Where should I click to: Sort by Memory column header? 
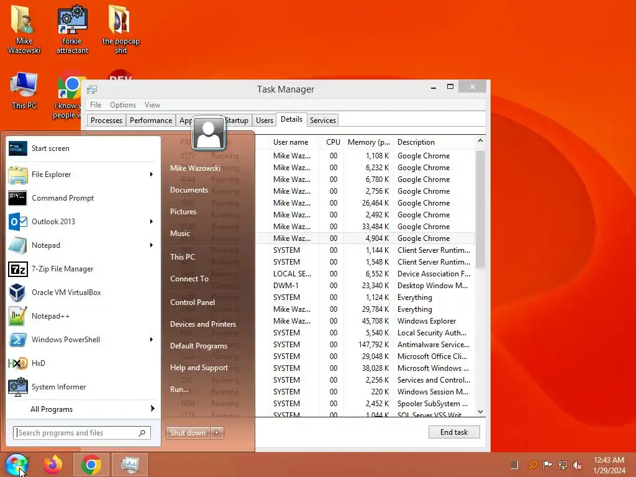click(x=368, y=142)
